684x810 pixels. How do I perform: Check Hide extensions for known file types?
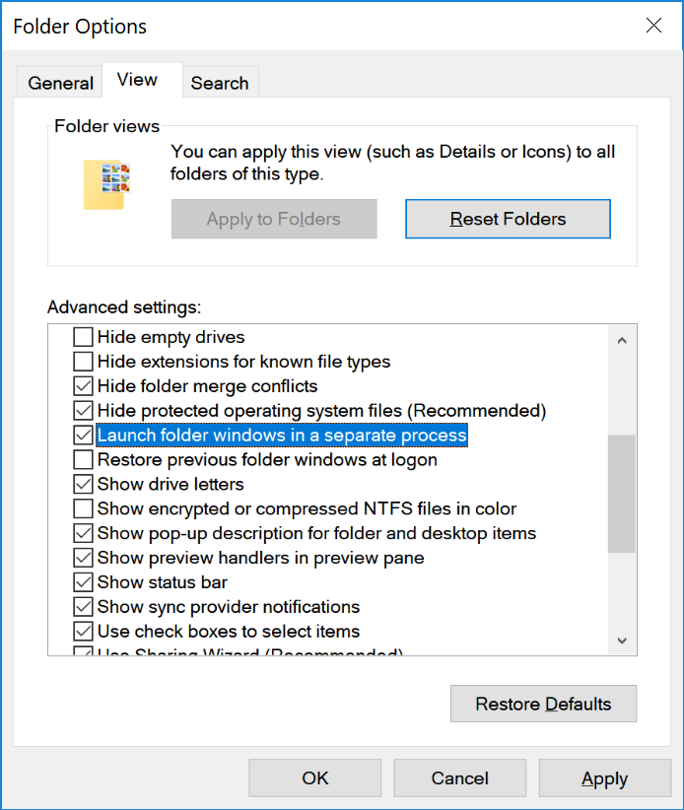point(84,362)
